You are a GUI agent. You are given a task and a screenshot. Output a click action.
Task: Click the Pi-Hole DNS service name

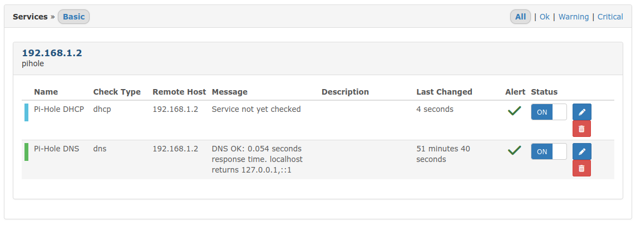(56, 149)
